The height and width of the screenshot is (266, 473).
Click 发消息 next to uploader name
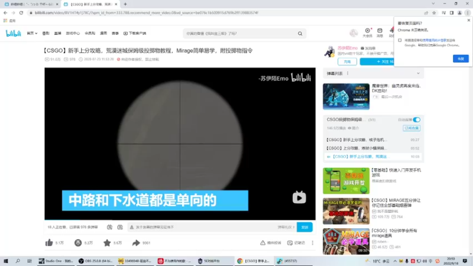[368, 48]
